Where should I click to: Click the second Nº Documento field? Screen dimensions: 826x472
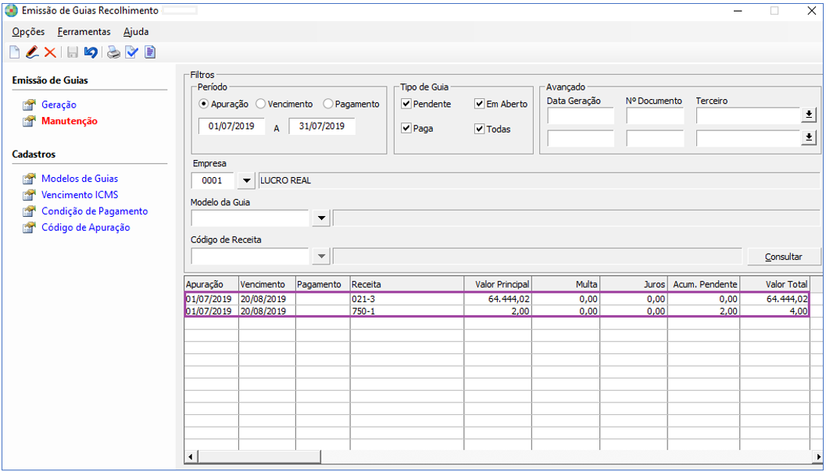655,138
